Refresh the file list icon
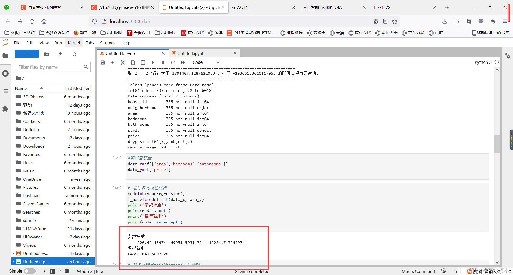This screenshot has height=275, width=513. pos(75,54)
